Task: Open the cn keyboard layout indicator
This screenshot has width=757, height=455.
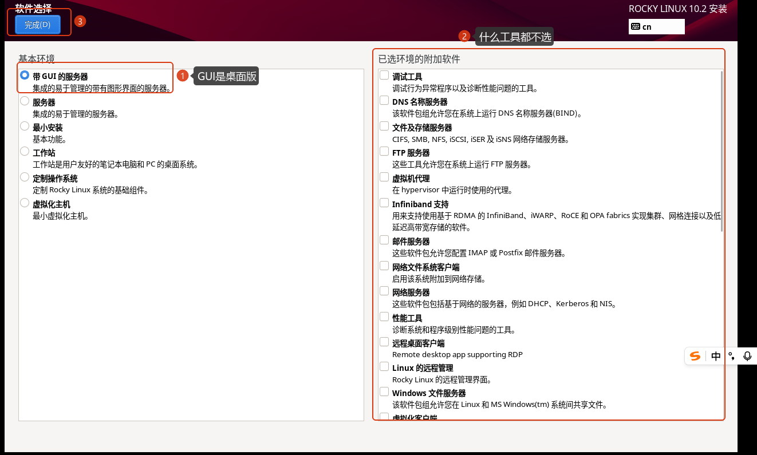Action: [x=656, y=27]
